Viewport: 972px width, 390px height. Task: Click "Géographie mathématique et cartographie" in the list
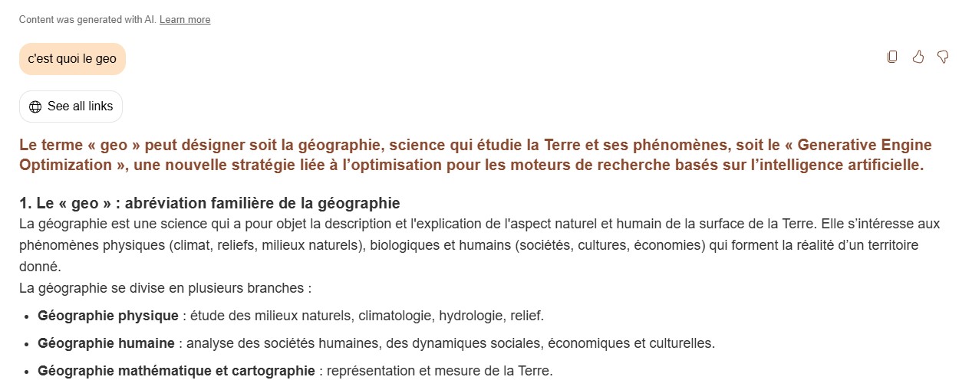[x=176, y=371]
